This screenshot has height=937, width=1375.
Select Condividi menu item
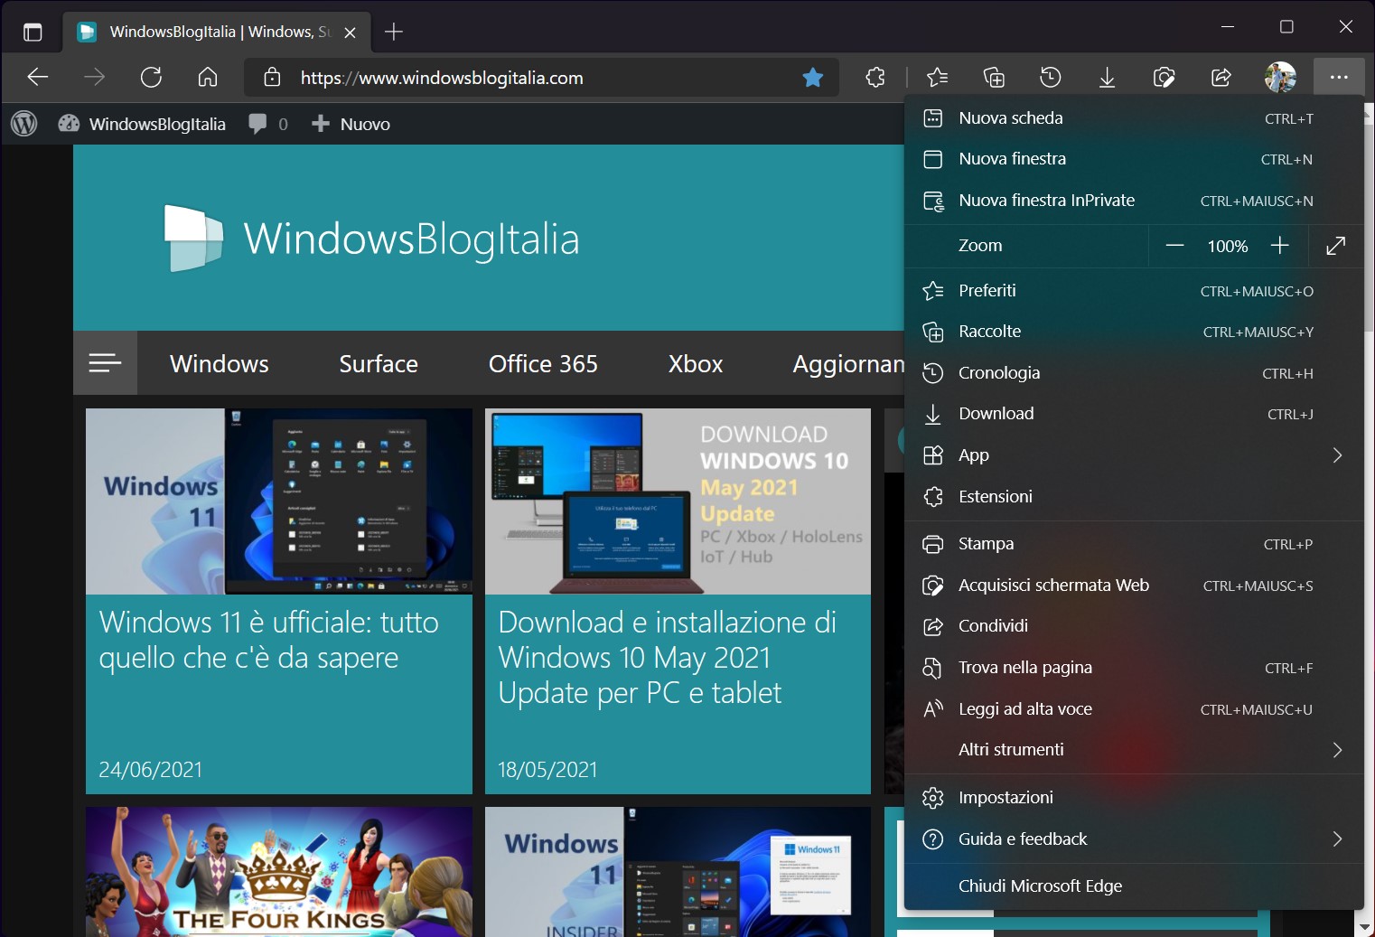[x=1134, y=626]
